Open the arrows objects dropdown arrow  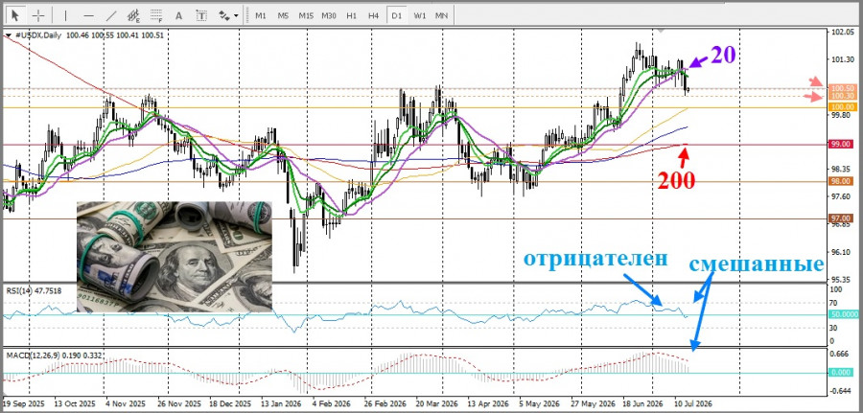tap(237, 16)
